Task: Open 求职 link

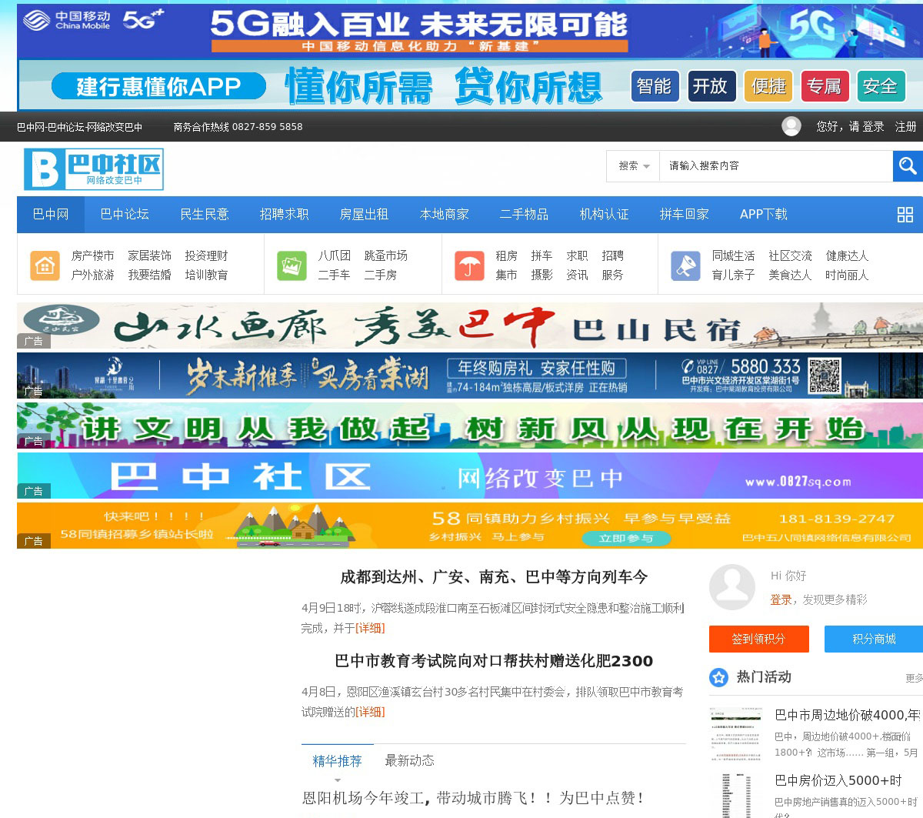Action: pos(577,255)
